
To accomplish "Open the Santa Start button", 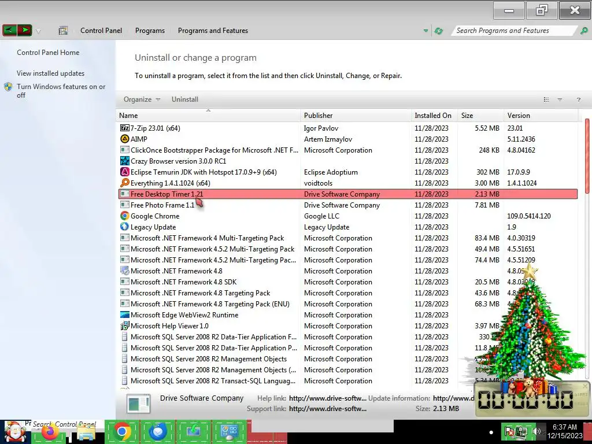I will 15,432.
